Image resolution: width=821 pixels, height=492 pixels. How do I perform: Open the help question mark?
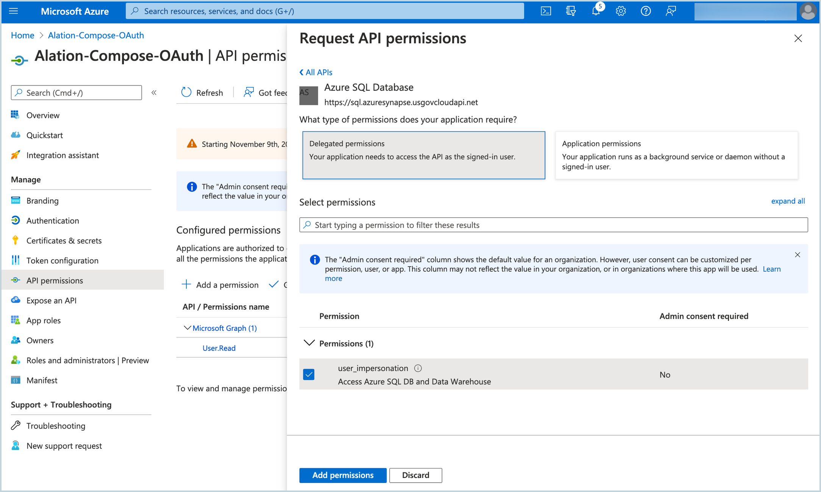tap(646, 11)
